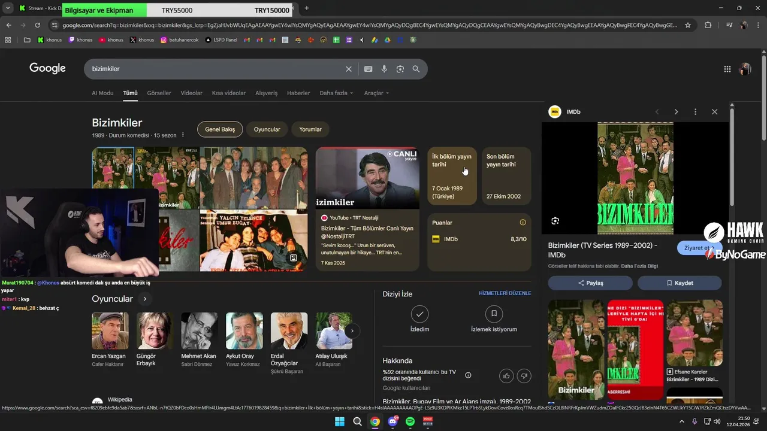Open IMDb panel three-dot options menu
Screen dimensions: 767x431
coord(695,112)
